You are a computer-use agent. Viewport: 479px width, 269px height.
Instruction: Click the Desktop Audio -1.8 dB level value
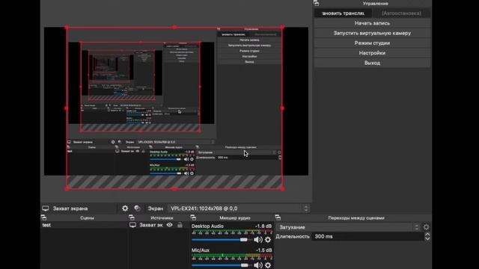263,226
